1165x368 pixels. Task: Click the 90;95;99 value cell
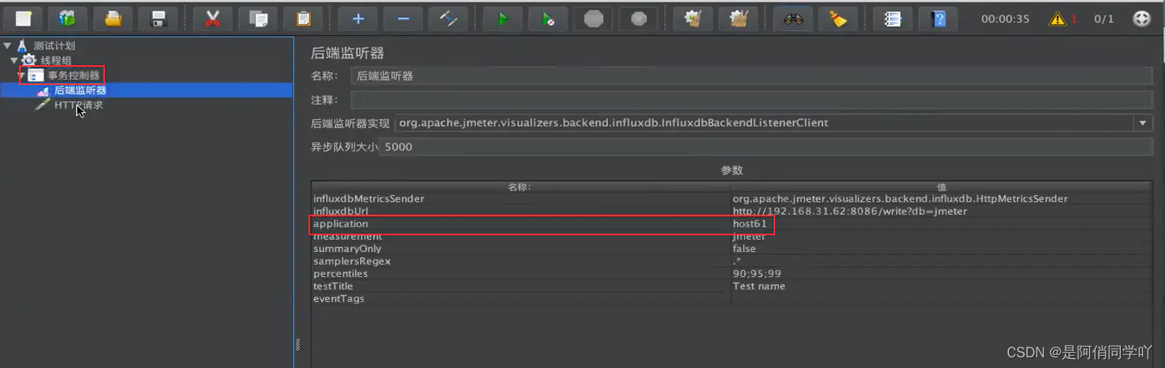[x=942, y=274]
